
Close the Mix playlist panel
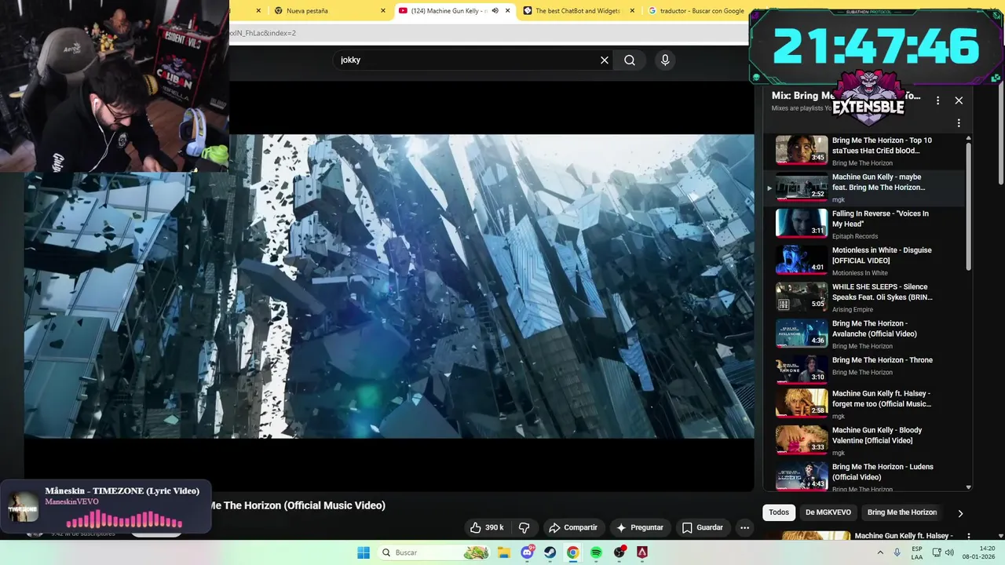pos(959,100)
